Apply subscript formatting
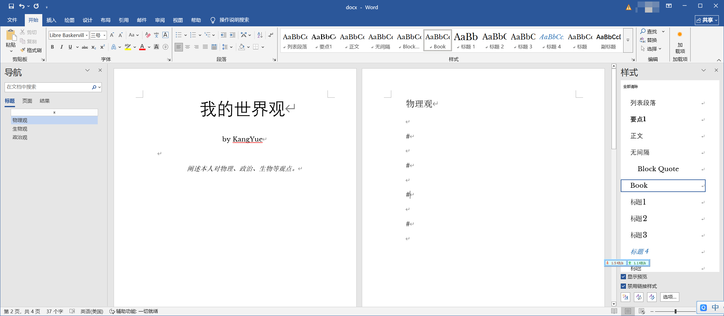The width and height of the screenshot is (724, 316). coord(94,47)
